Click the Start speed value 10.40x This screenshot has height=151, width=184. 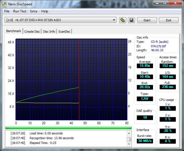(145, 77)
